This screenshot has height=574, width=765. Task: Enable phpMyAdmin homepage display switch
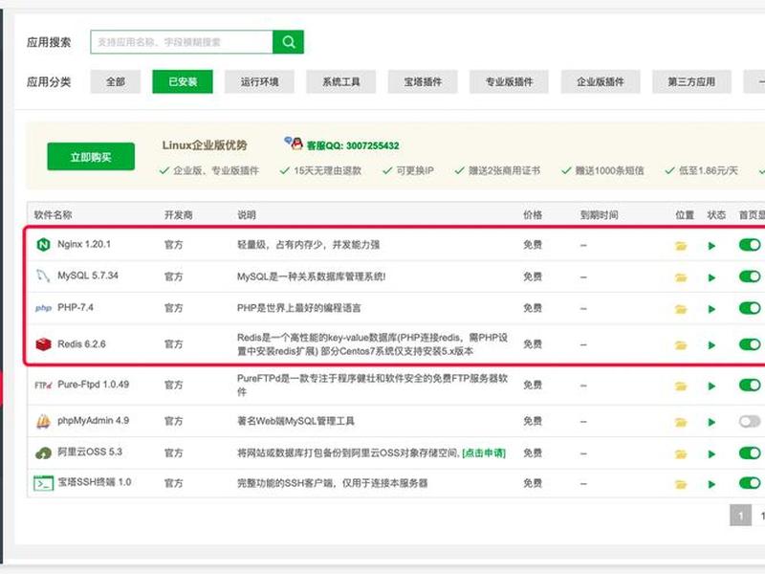[750, 421]
